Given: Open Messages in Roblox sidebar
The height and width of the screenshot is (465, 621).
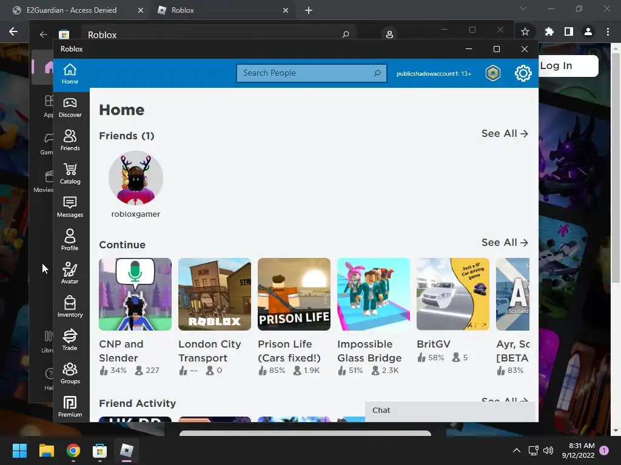Looking at the screenshot, I should [70, 207].
